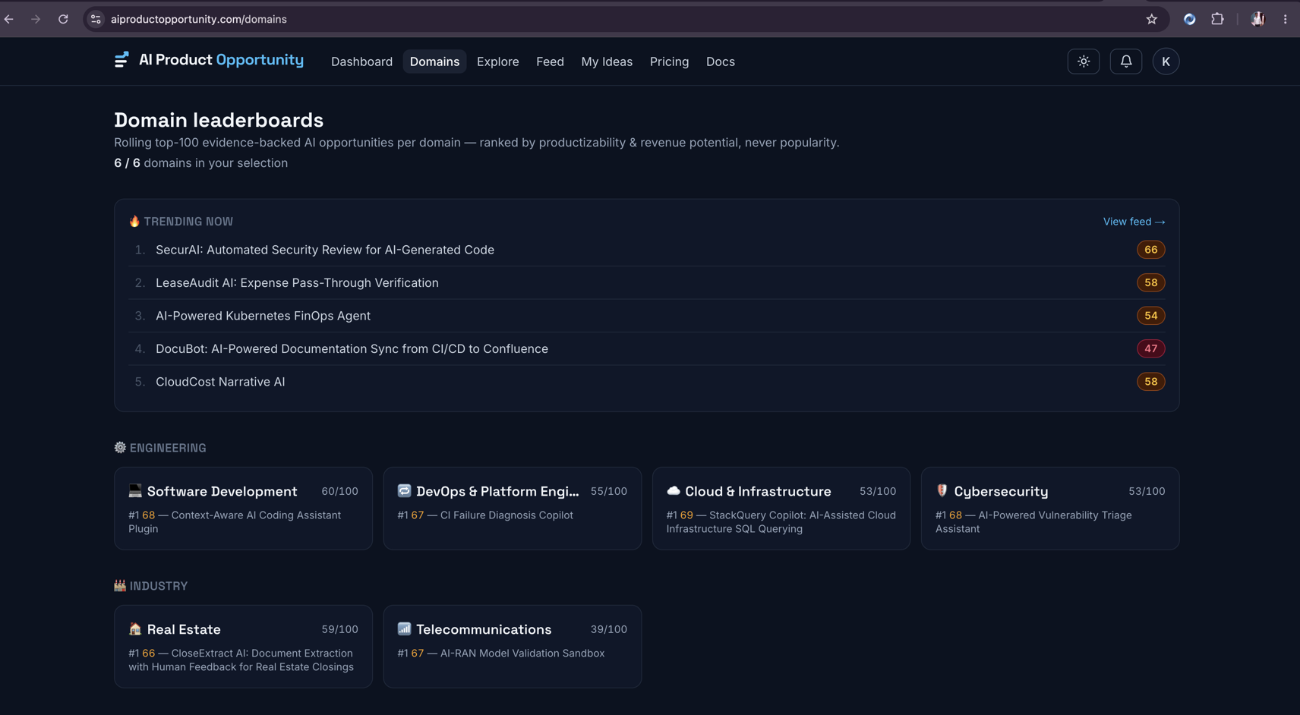The image size is (1300, 715).
Task: Click the red 47 score badge for DocuBot
Action: (1150, 348)
